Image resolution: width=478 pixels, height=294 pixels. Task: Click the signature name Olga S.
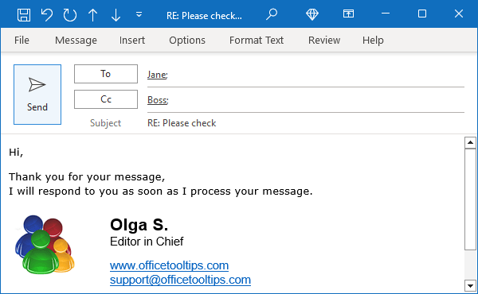click(139, 225)
